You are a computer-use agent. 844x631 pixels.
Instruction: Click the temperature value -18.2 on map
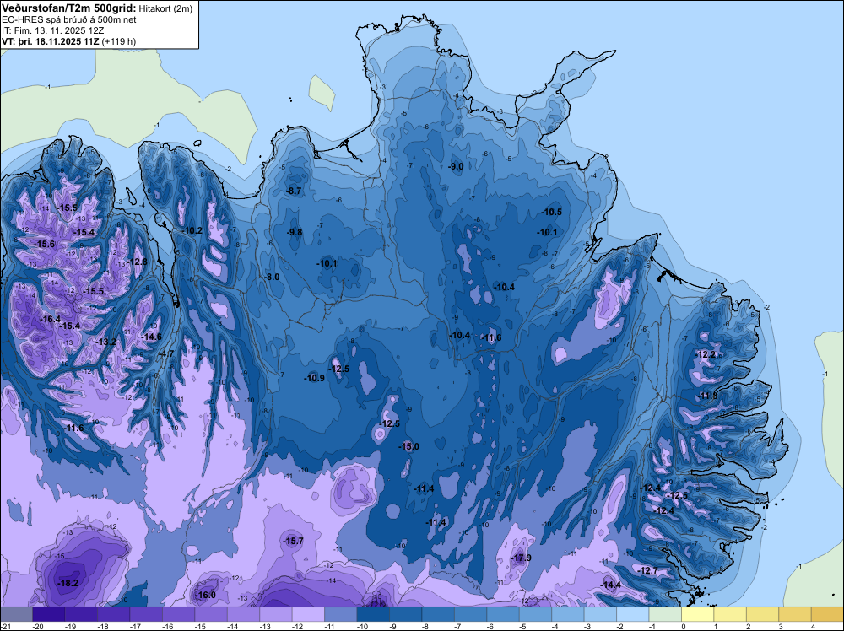(68, 583)
